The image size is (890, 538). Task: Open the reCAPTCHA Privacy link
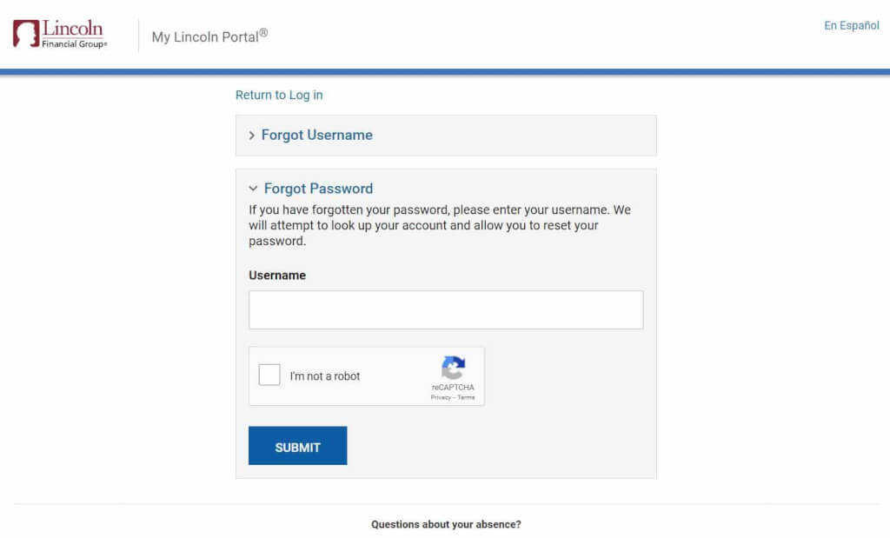point(441,397)
